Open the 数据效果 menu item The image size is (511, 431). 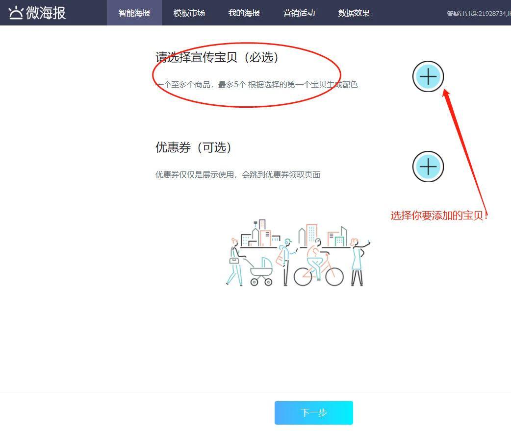click(354, 13)
